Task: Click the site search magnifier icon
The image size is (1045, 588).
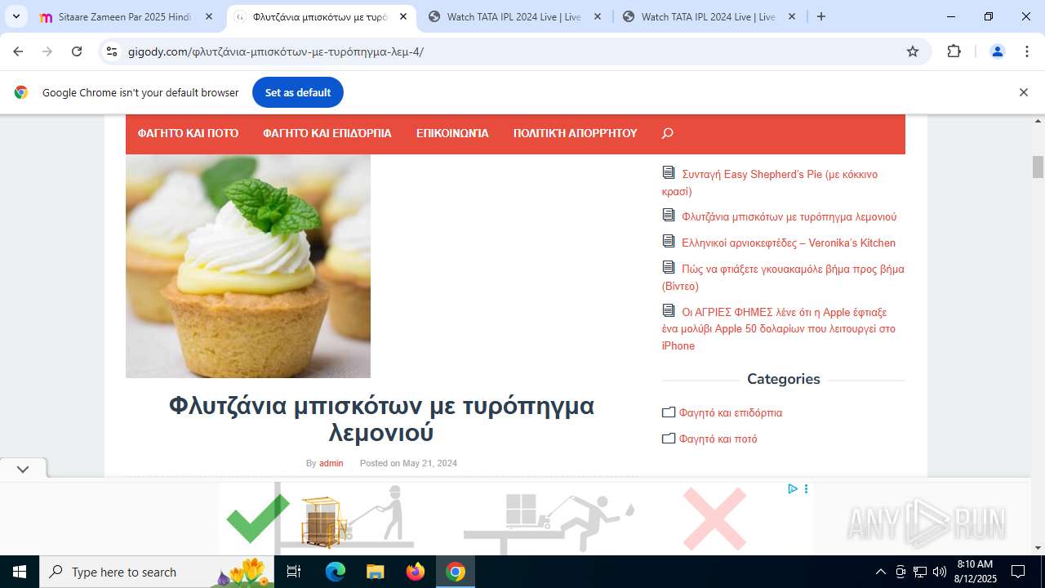Action: click(x=667, y=133)
